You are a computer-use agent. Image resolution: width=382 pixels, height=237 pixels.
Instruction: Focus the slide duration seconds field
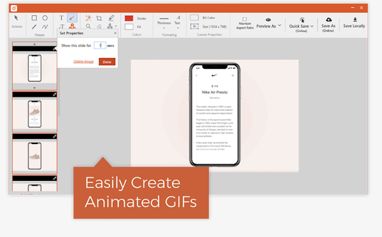(100, 45)
